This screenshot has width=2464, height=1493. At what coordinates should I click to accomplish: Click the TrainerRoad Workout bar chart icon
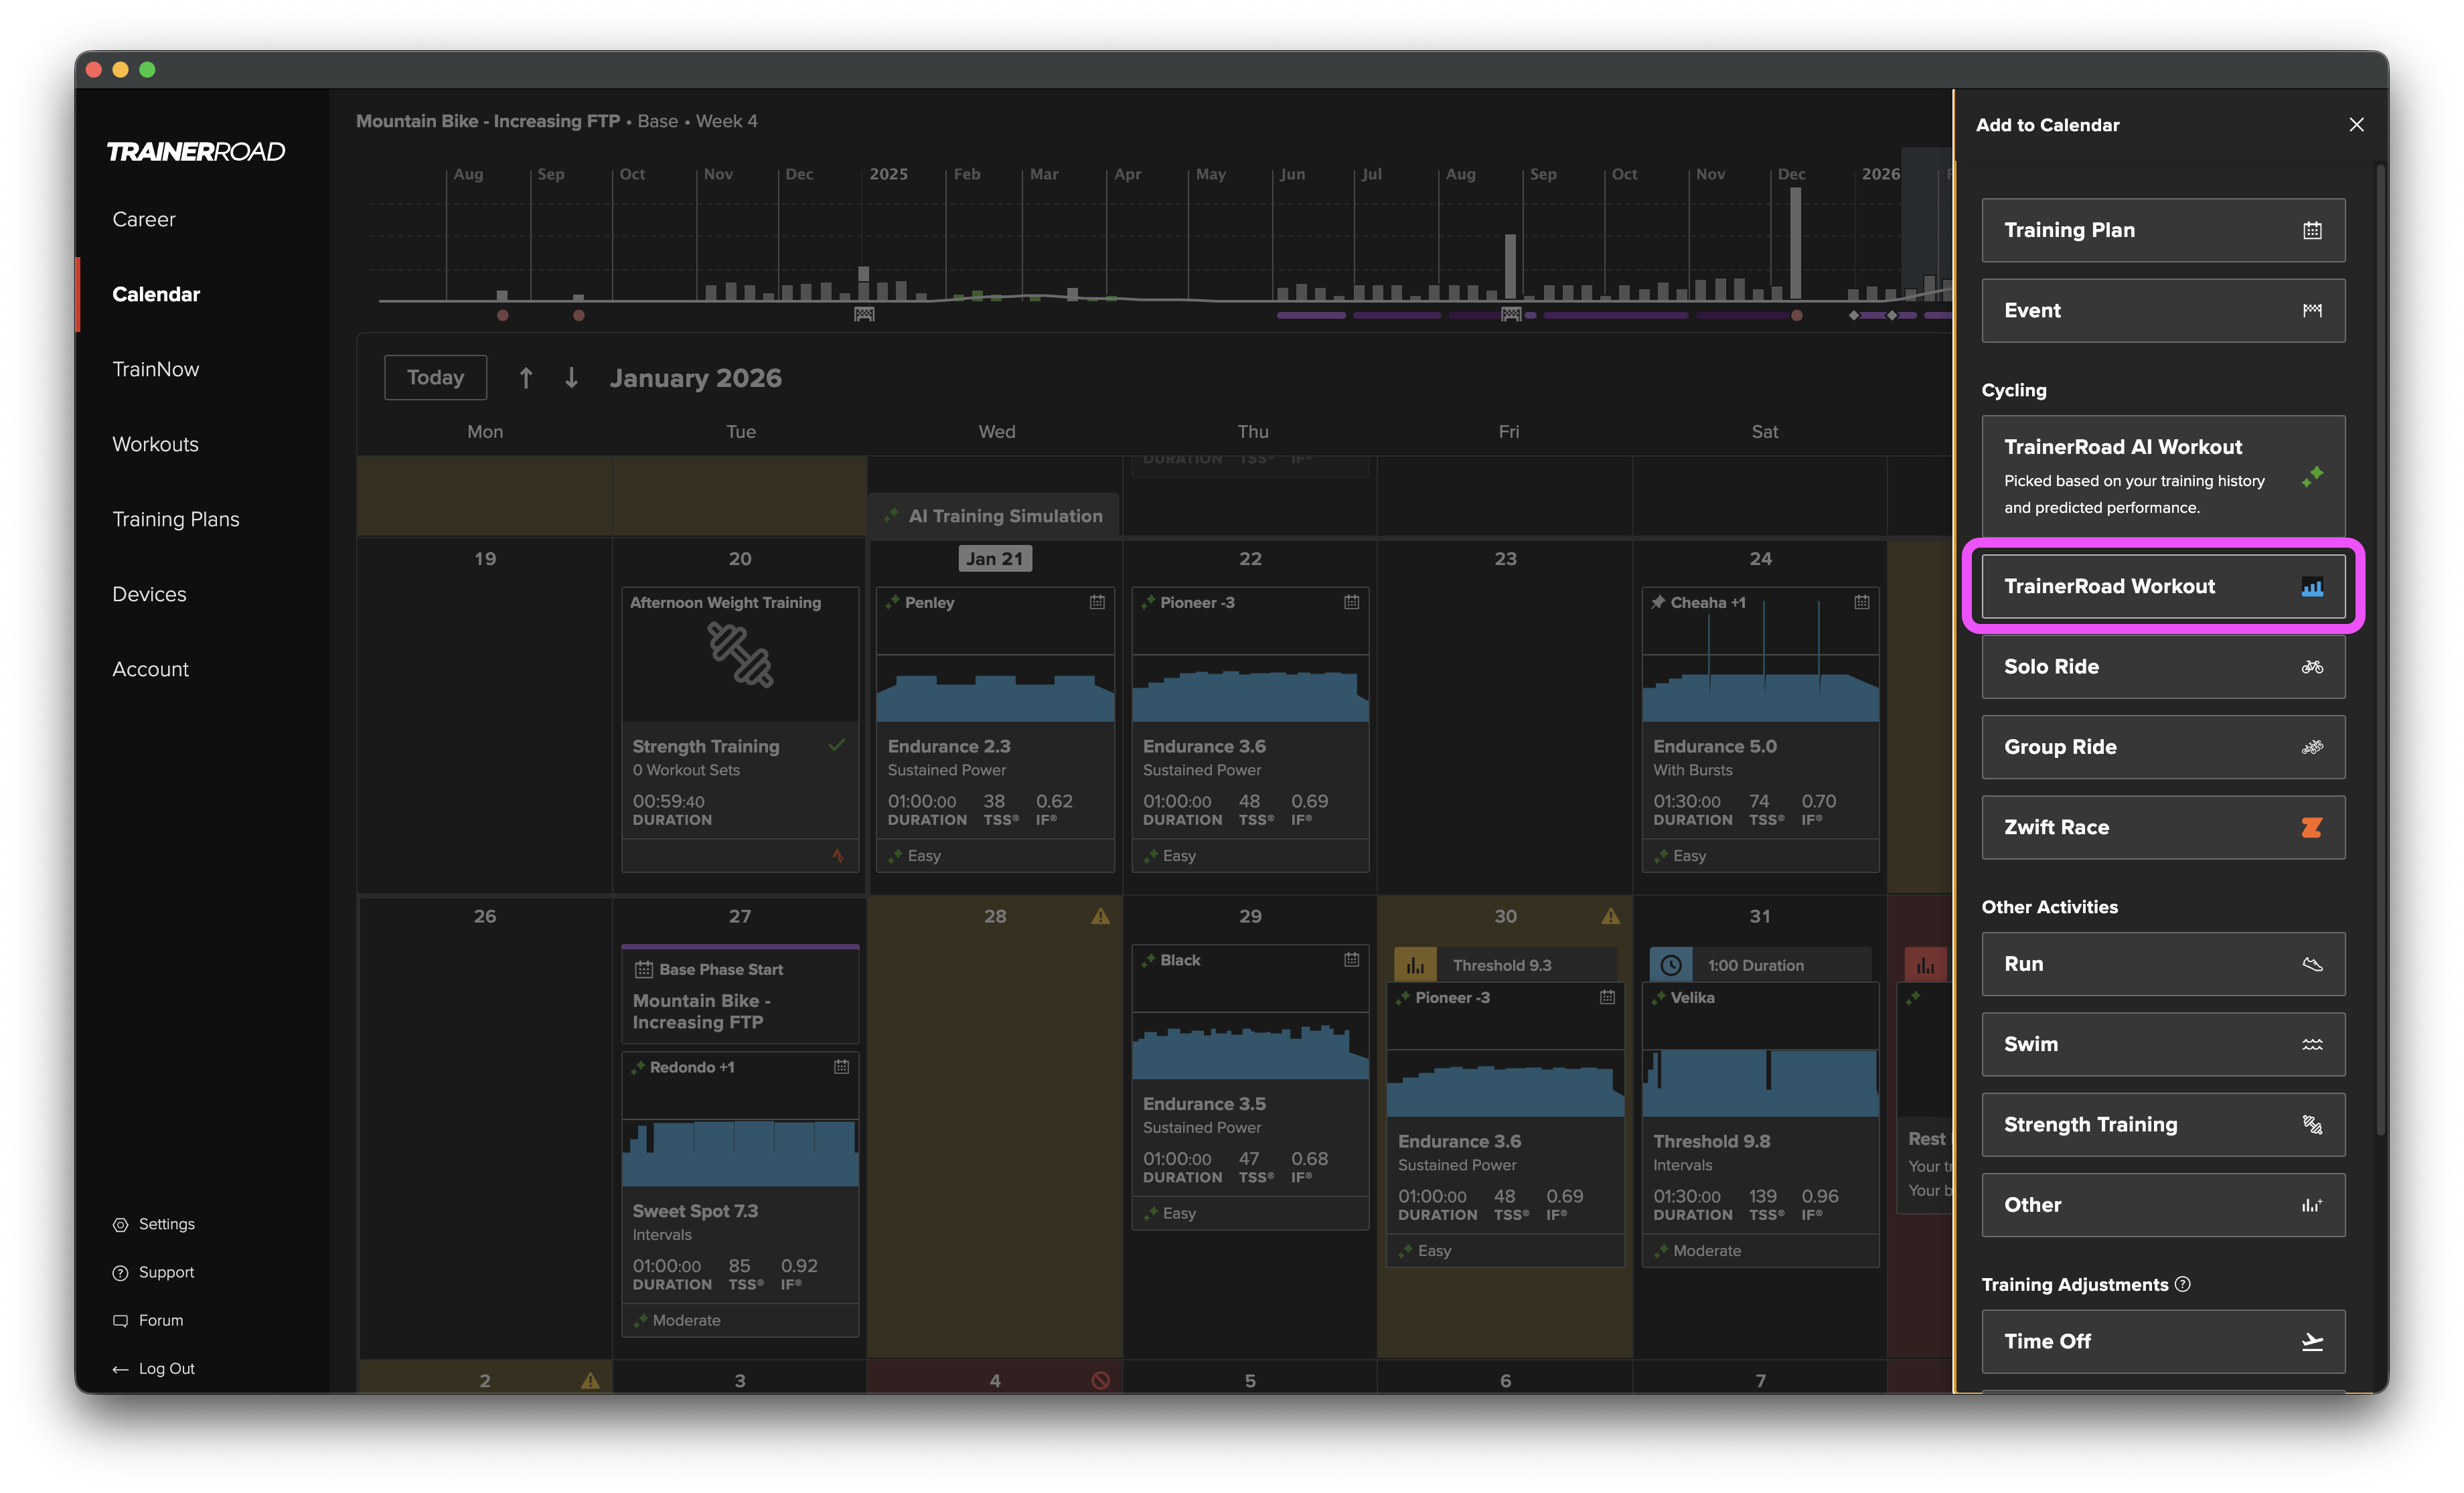[2312, 587]
